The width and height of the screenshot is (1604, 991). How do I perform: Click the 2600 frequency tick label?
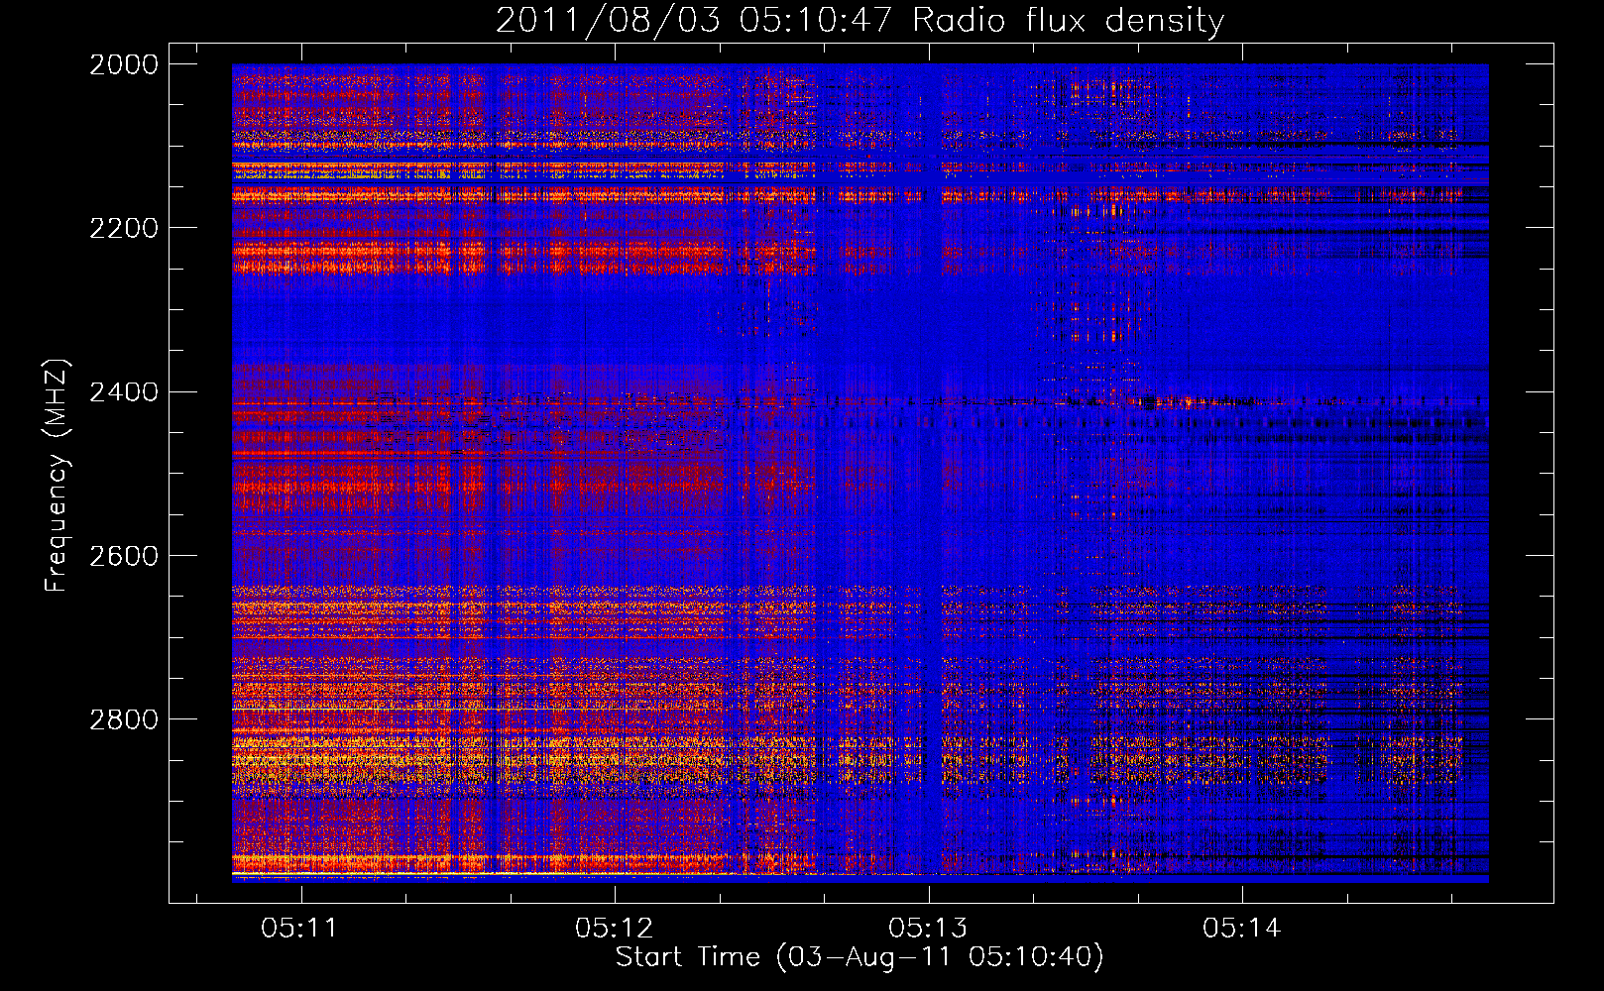click(124, 556)
